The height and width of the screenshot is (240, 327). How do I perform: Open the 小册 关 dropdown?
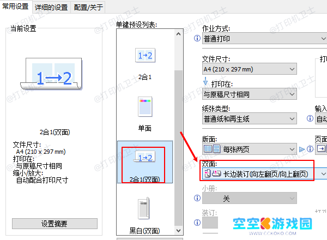pyautogui.click(x=250, y=198)
